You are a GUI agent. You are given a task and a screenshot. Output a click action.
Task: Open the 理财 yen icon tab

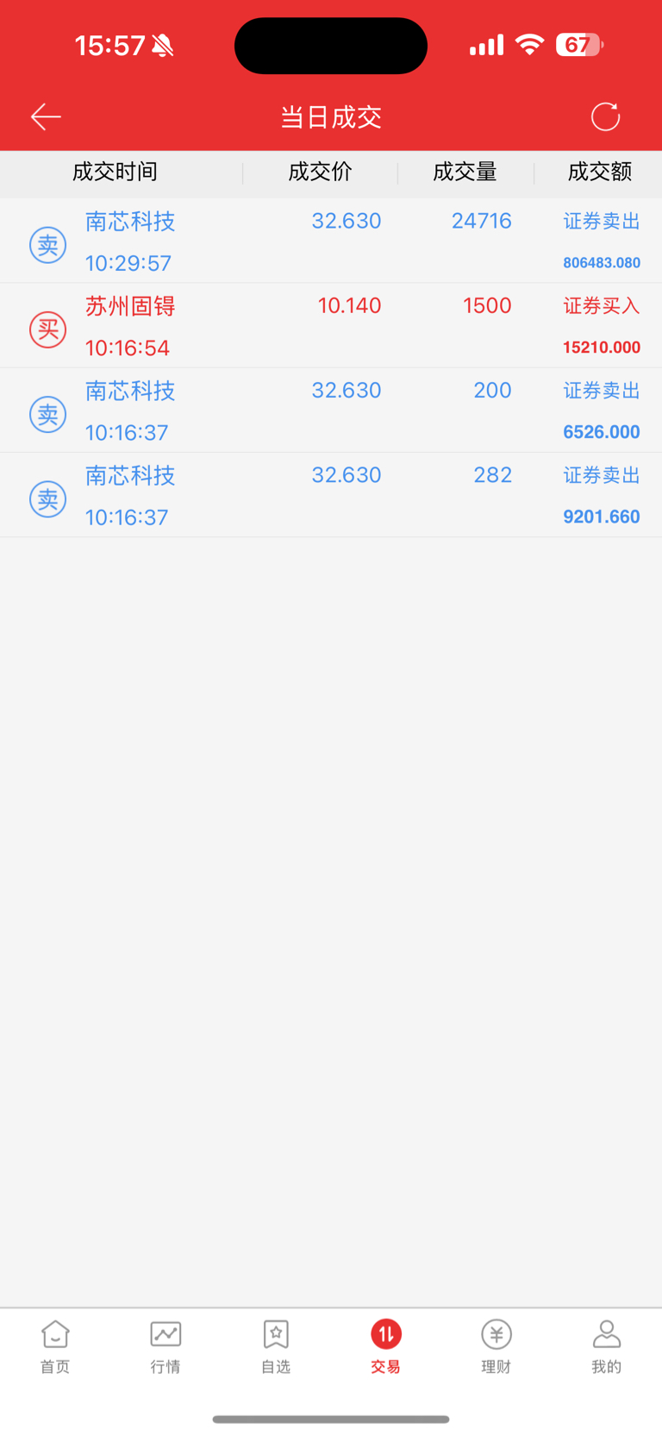[x=496, y=1334]
